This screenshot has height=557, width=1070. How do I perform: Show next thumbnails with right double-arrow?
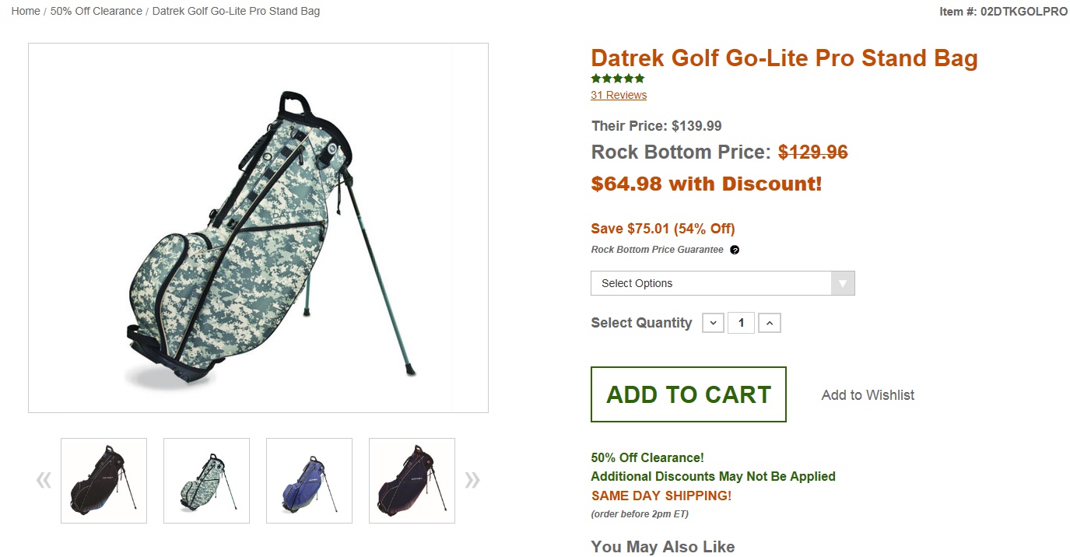[472, 480]
